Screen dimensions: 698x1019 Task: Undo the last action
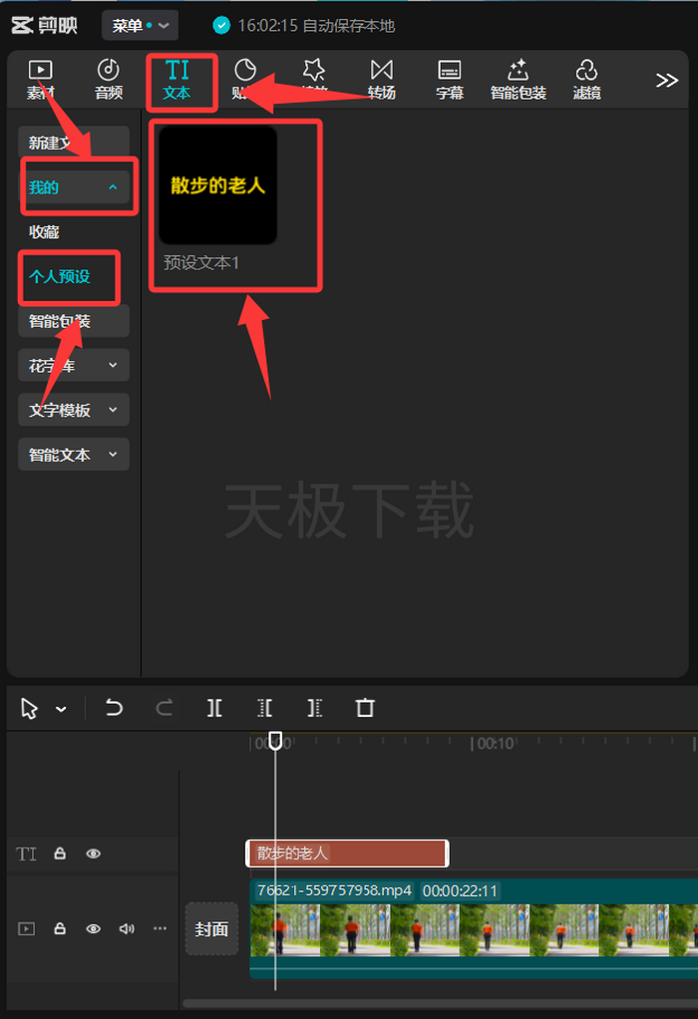coord(114,708)
